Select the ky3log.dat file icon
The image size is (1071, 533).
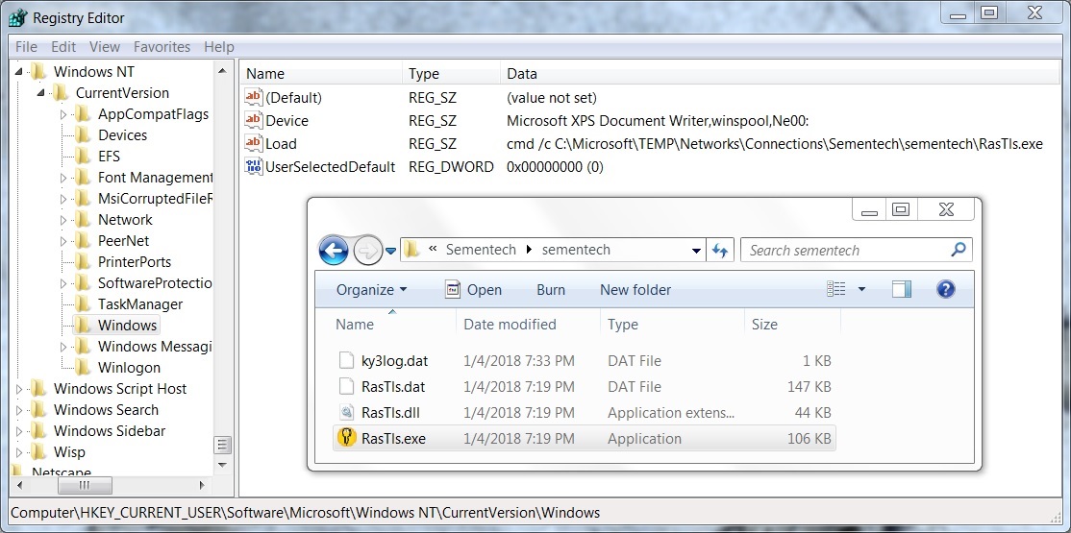[347, 360]
